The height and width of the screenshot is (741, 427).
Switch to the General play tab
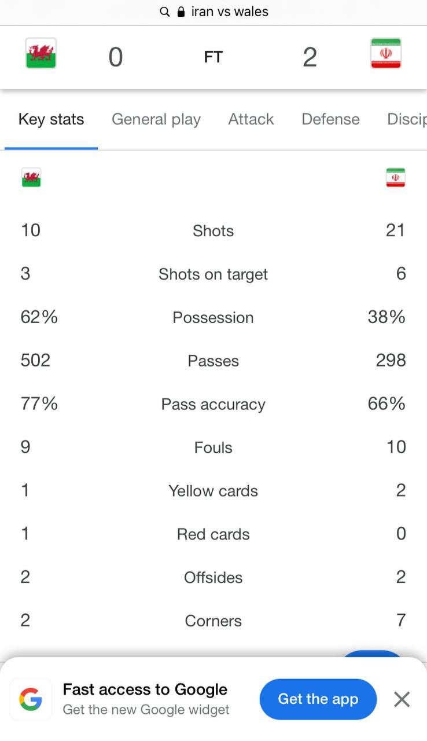[156, 119]
